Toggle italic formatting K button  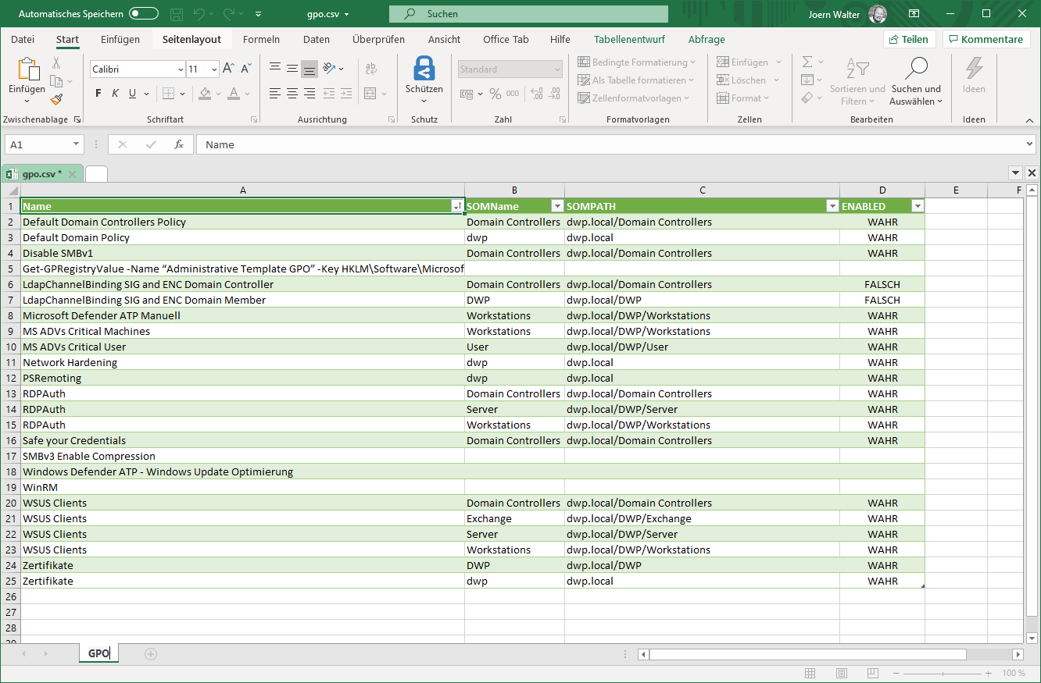116,94
